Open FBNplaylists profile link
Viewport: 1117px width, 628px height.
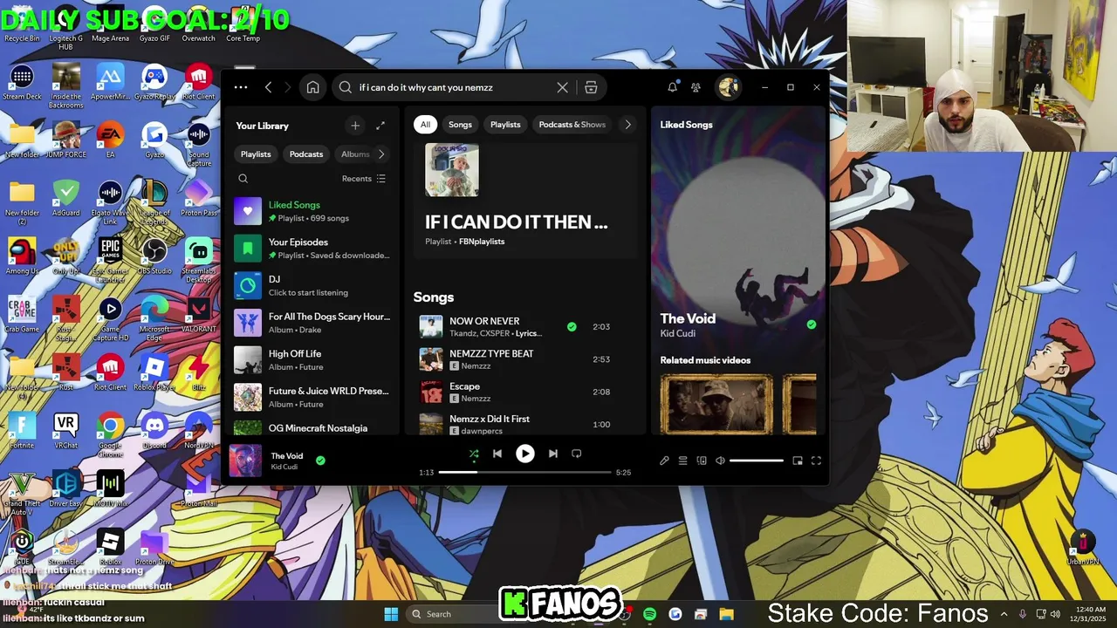click(x=482, y=242)
